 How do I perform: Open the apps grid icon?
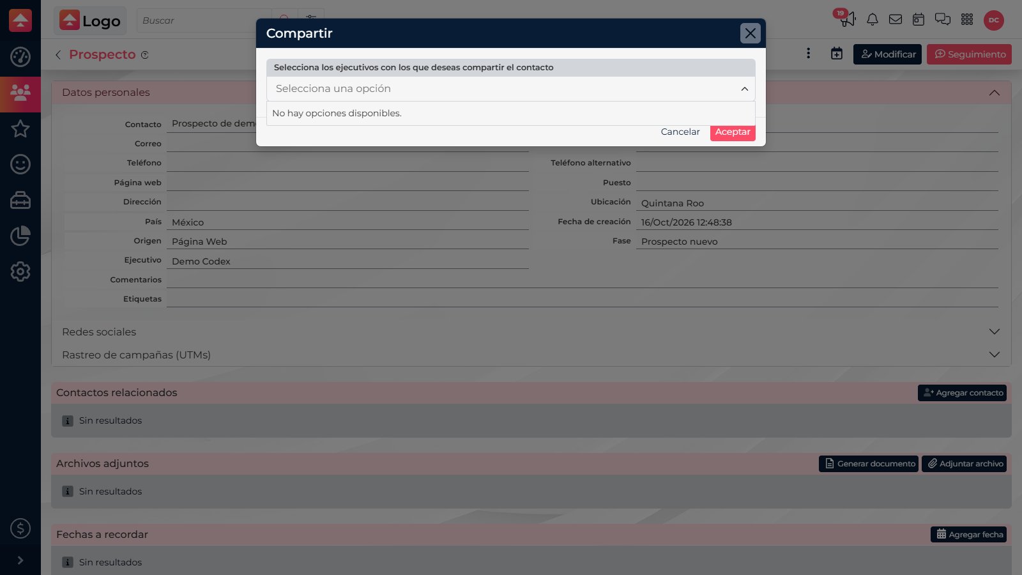point(967,20)
